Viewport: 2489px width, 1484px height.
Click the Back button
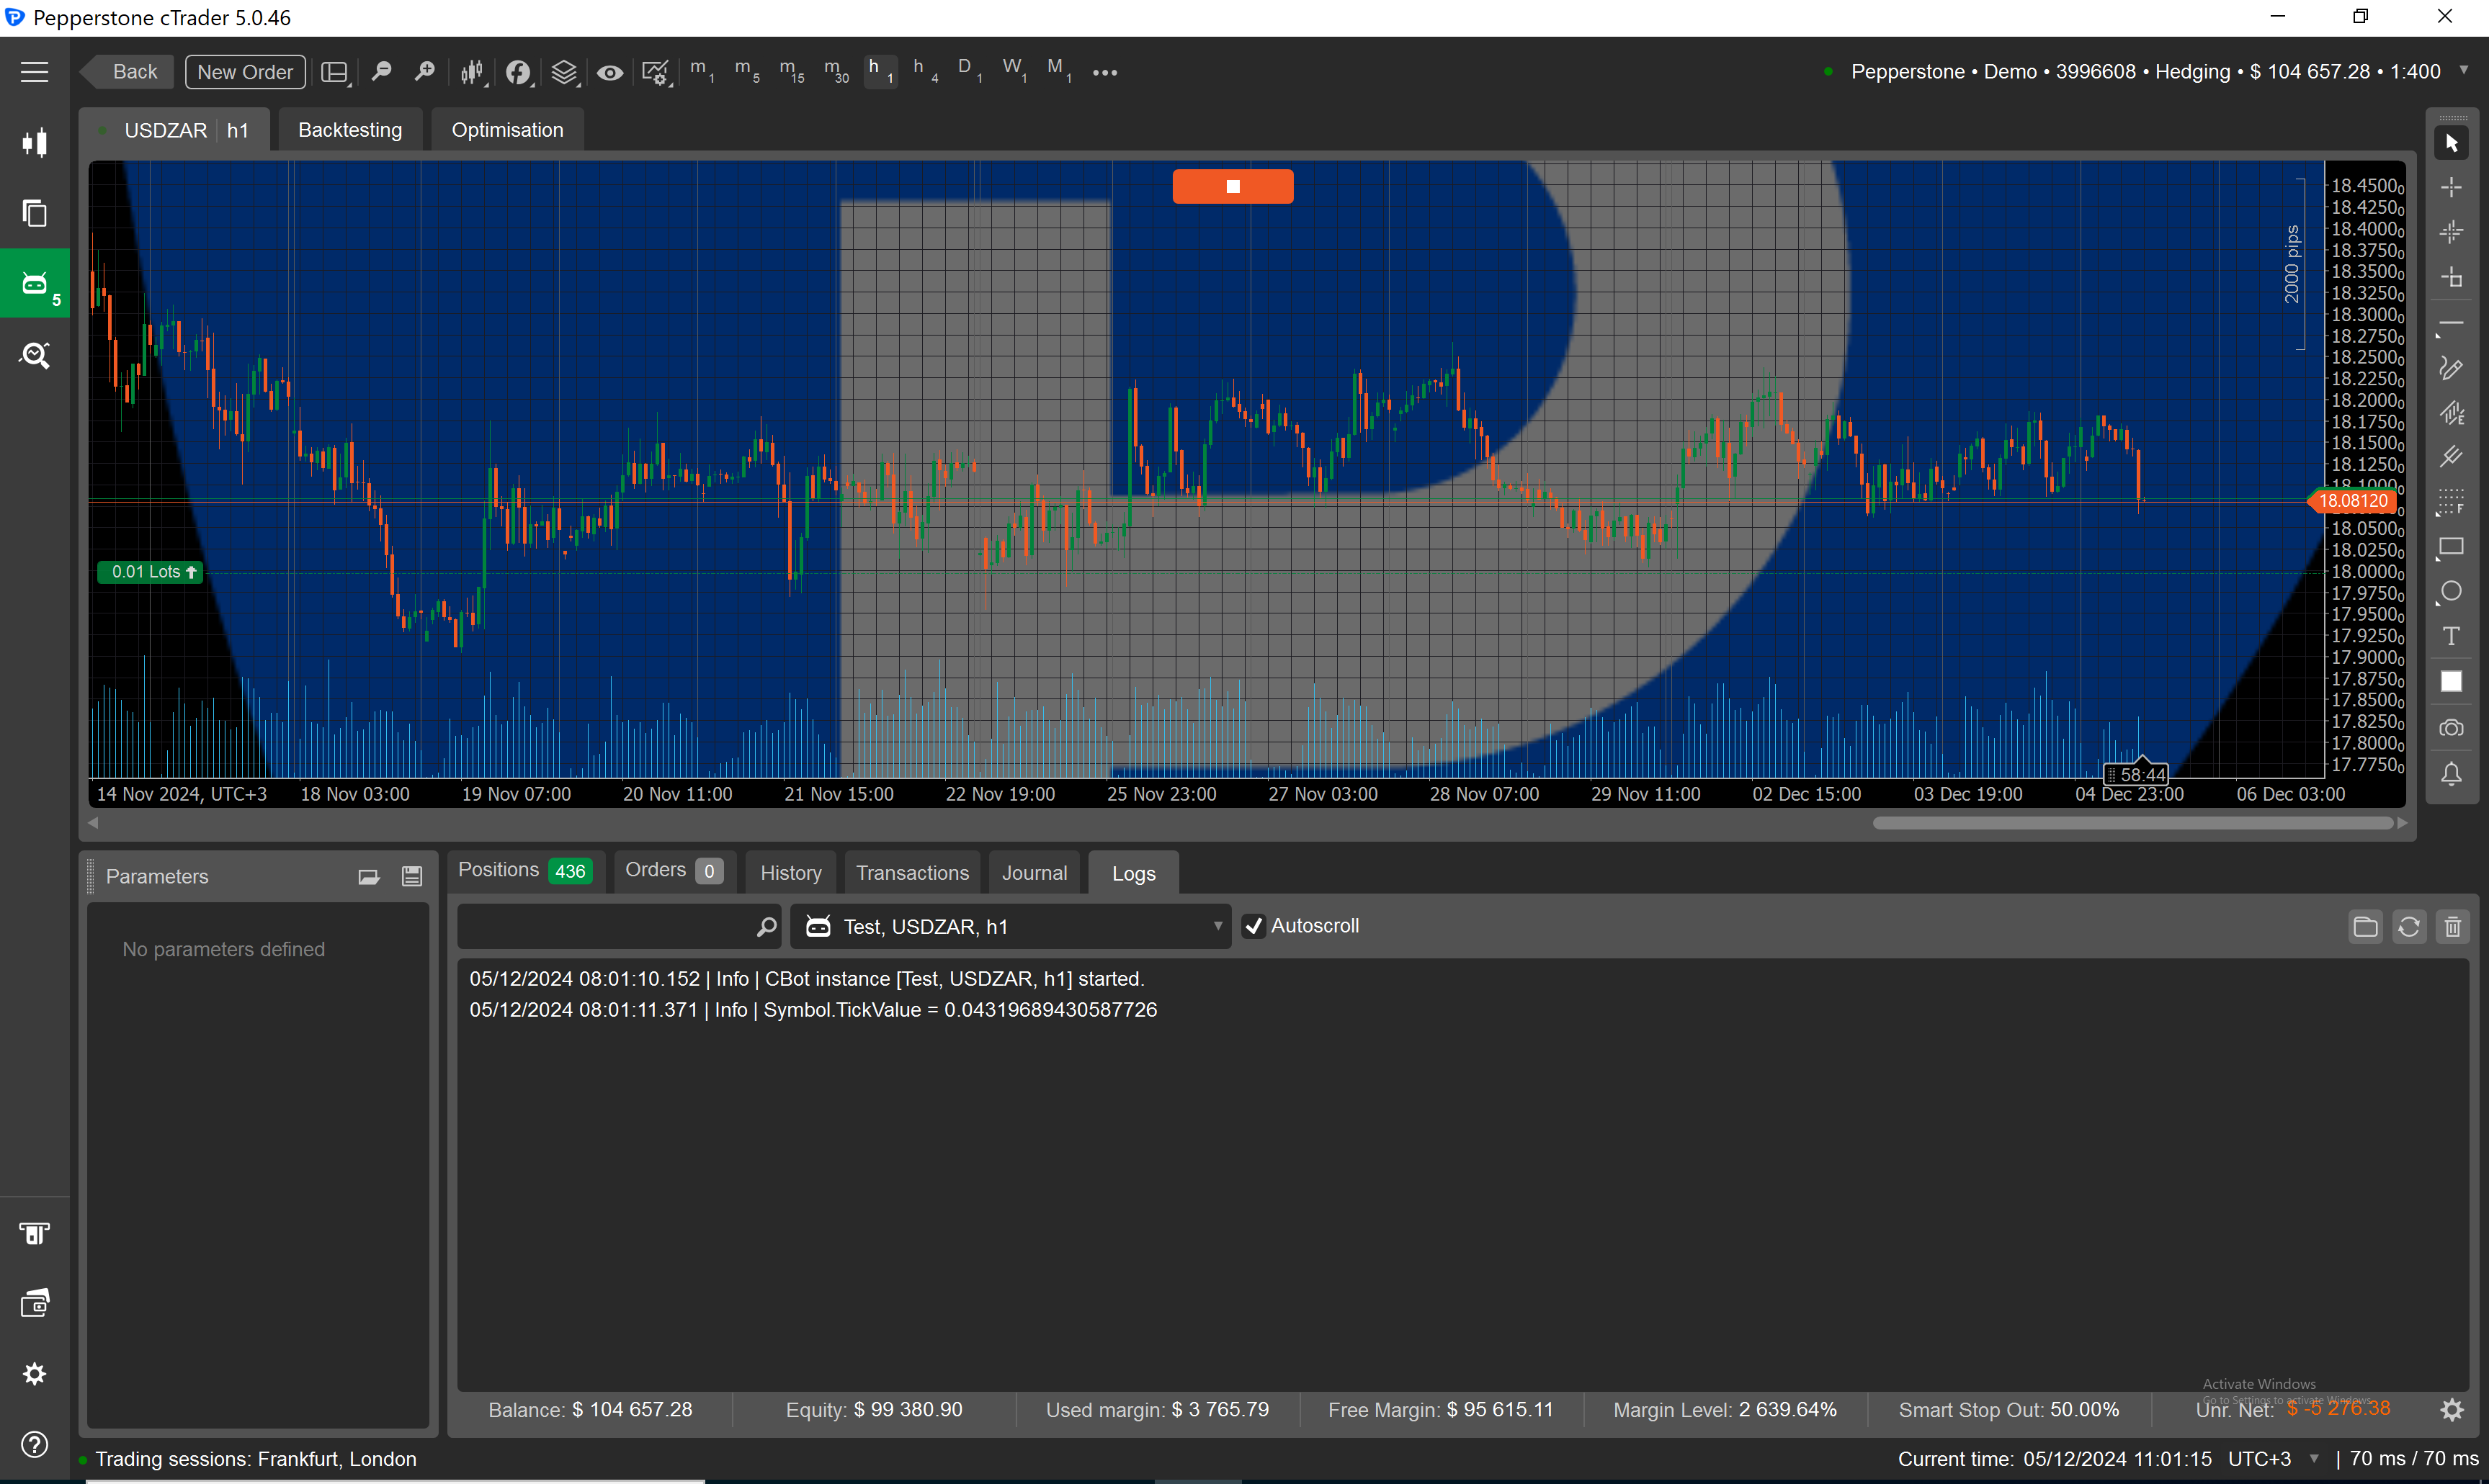pyautogui.click(x=128, y=72)
